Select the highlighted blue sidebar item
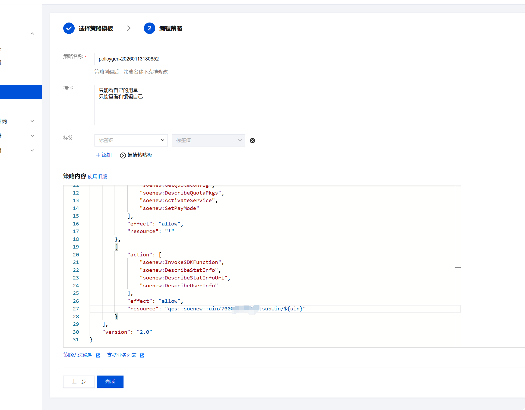Screen dimensions: 525x410 [x=21, y=92]
